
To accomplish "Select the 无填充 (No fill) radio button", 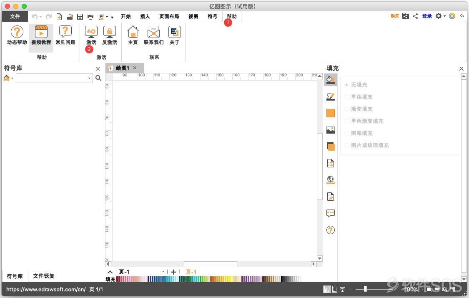I will coord(347,85).
